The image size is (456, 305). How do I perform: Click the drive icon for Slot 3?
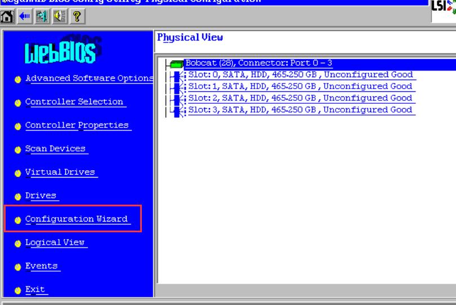178,110
